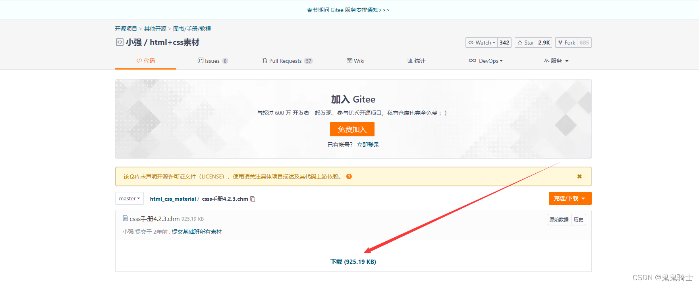
Task: Star this repository
Action: coord(525,43)
